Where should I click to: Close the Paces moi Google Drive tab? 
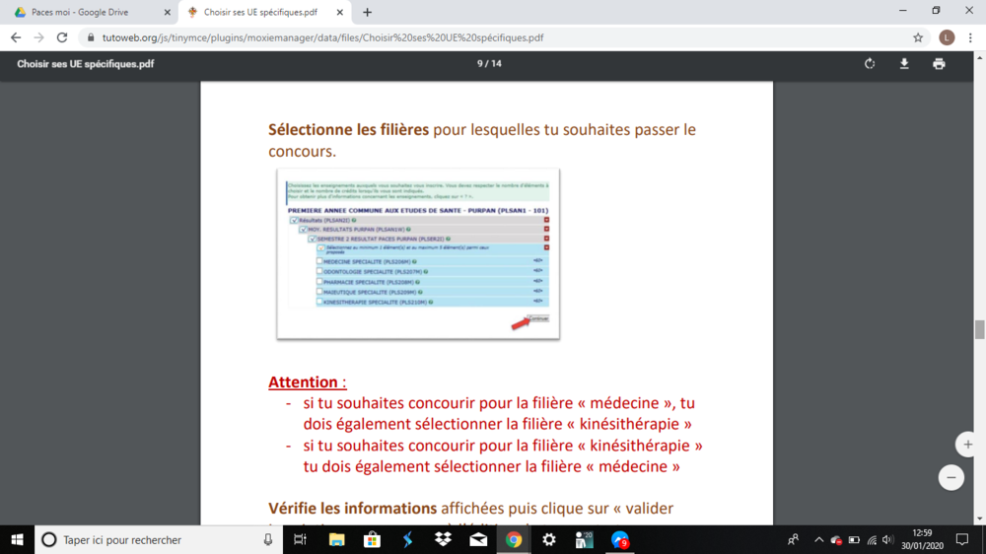click(168, 12)
